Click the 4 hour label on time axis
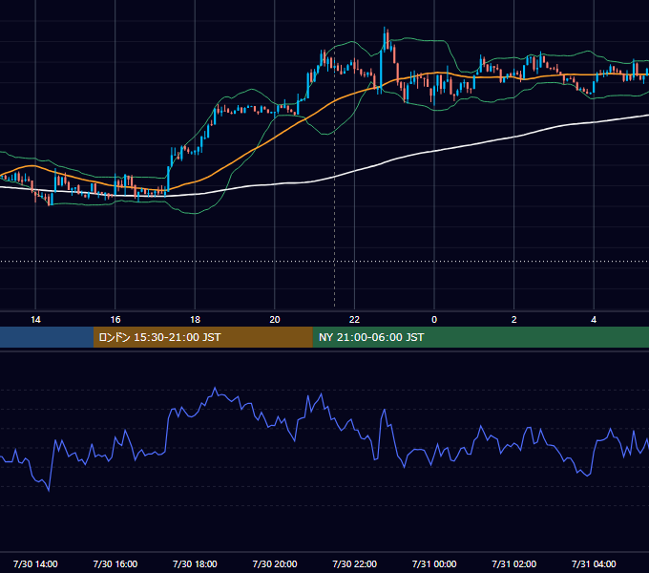Image resolution: width=649 pixels, height=573 pixels. pyautogui.click(x=594, y=320)
